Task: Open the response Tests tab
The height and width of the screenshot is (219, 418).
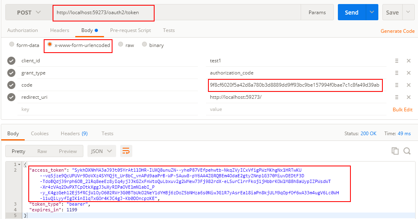Action: (107, 134)
